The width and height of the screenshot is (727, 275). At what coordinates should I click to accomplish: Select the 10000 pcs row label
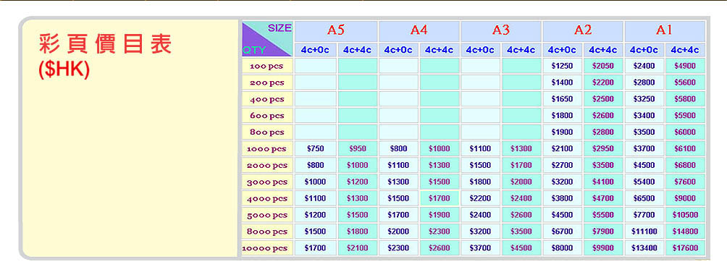266,248
